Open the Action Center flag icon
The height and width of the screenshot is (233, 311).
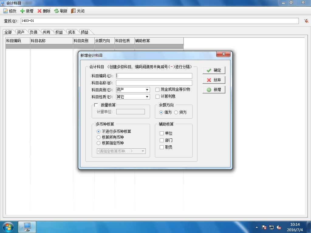click(264, 228)
